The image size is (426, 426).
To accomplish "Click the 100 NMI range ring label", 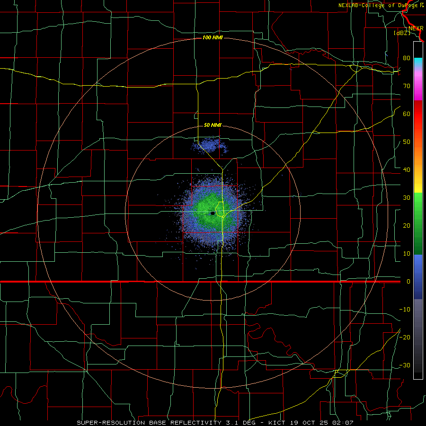I will tap(213, 37).
